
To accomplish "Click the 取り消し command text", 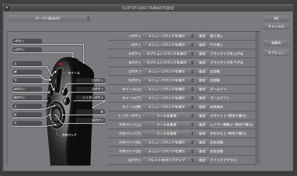I will click(x=216, y=36).
